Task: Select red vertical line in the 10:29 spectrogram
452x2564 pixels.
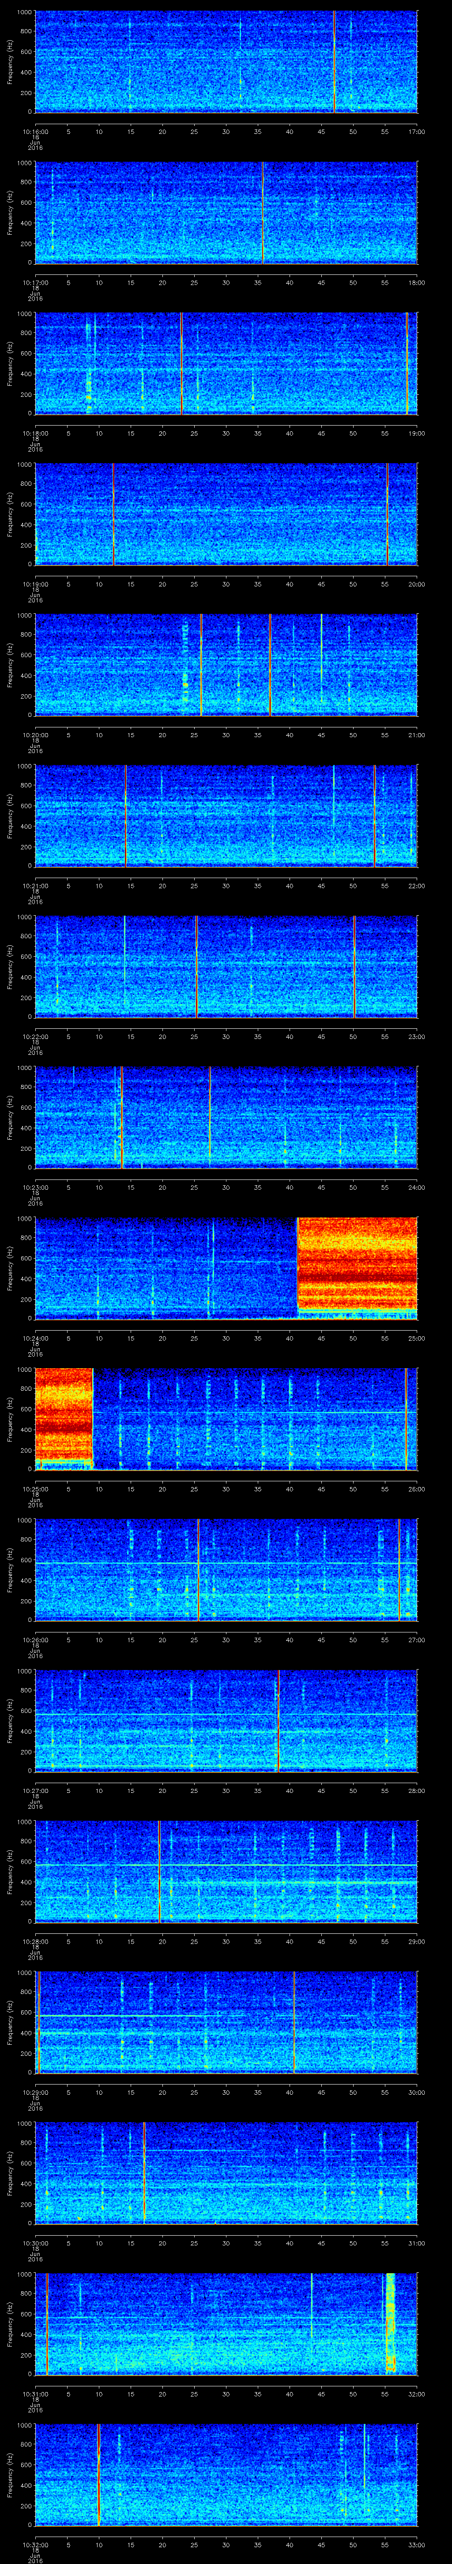Action: (x=295, y=2023)
